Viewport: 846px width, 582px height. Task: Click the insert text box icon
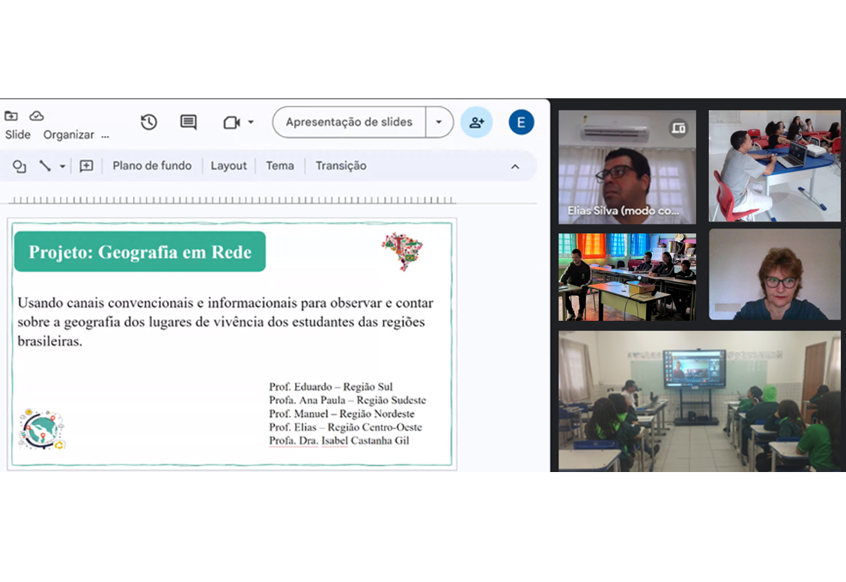(x=85, y=166)
